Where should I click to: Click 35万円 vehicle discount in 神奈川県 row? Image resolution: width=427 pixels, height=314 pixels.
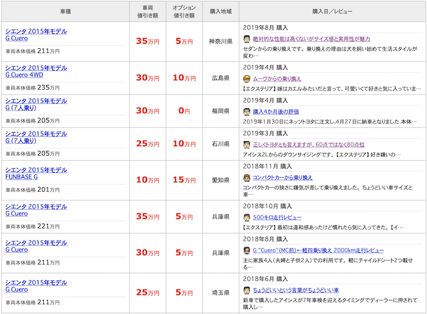(x=148, y=41)
